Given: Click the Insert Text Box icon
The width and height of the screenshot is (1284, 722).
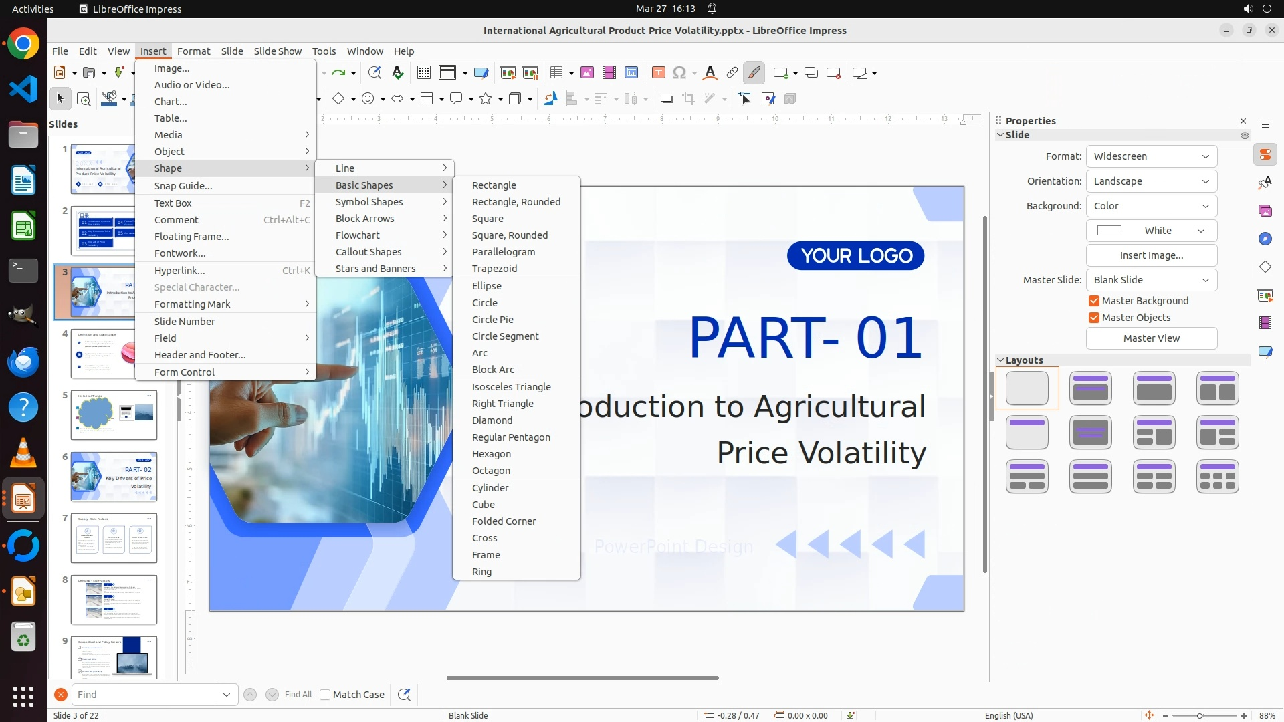Looking at the screenshot, I should pos(658,73).
